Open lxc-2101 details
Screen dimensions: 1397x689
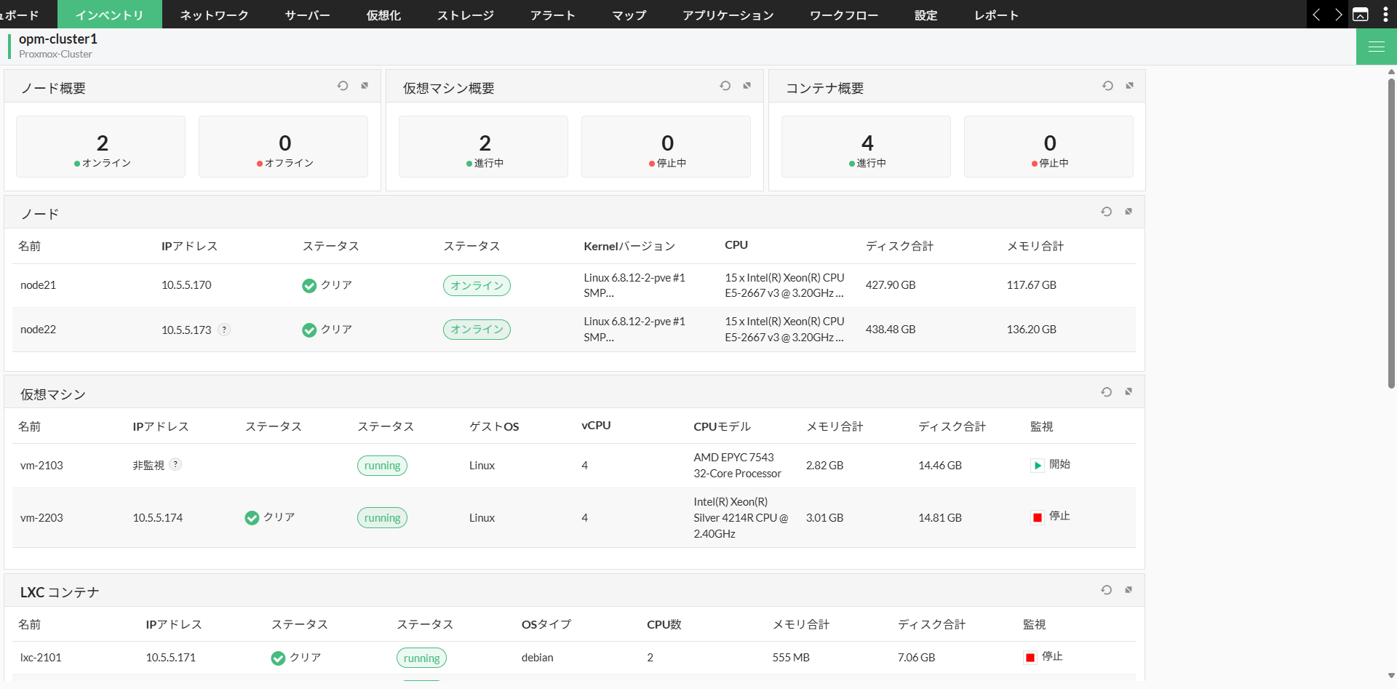(x=41, y=658)
